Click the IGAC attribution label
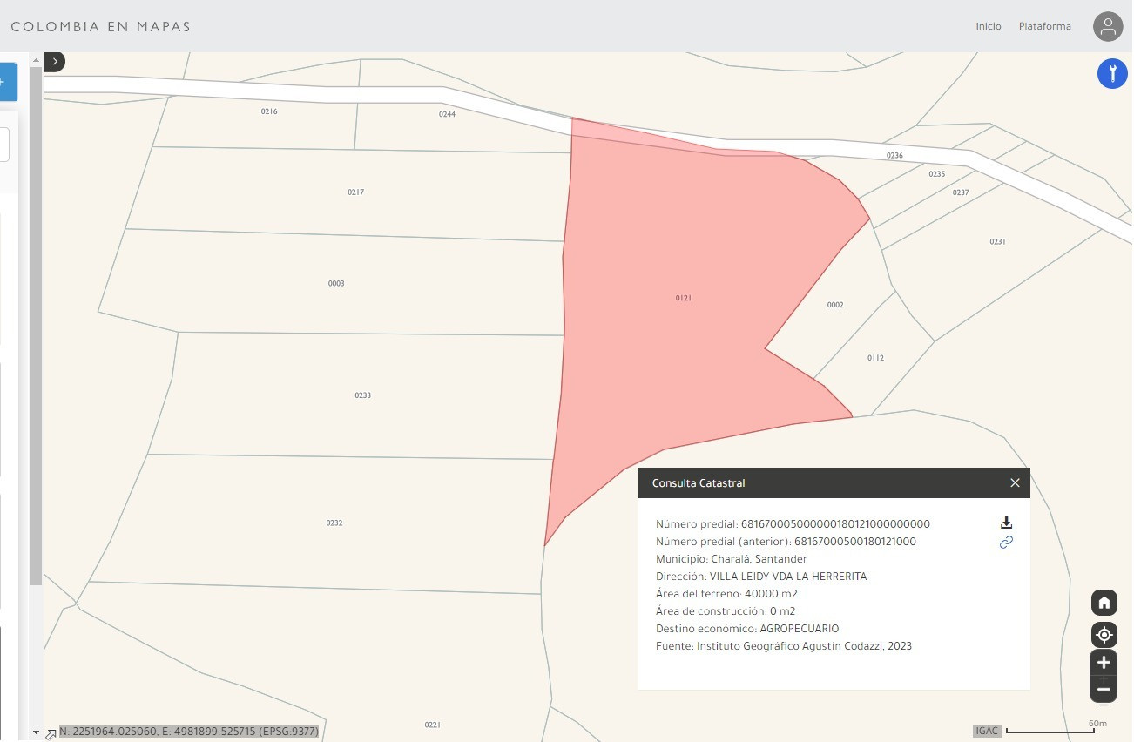The width and height of the screenshot is (1134, 742). point(987,731)
